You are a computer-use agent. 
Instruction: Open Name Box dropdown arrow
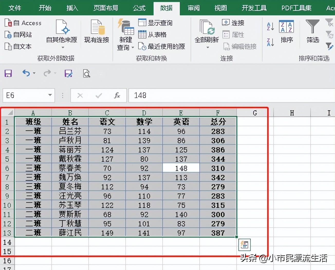[x=50, y=95]
